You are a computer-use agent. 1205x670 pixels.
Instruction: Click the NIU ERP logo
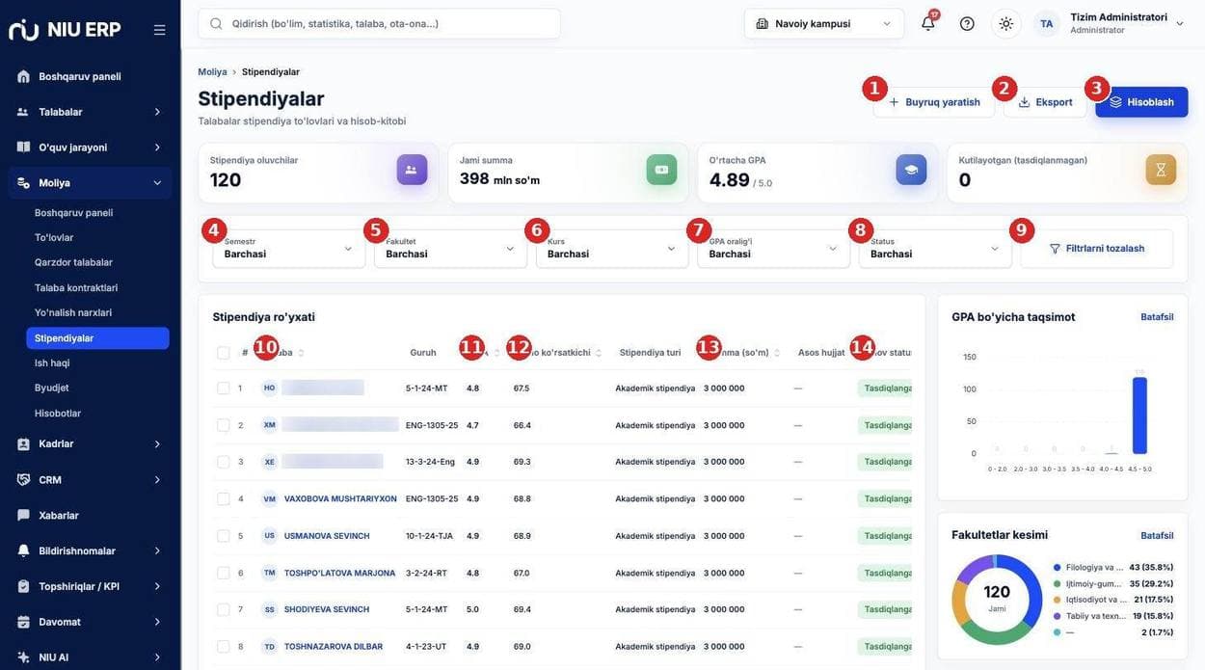pyautogui.click(x=65, y=29)
